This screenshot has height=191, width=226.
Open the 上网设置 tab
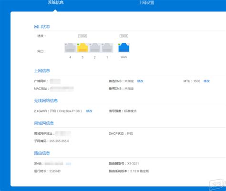point(146,2)
